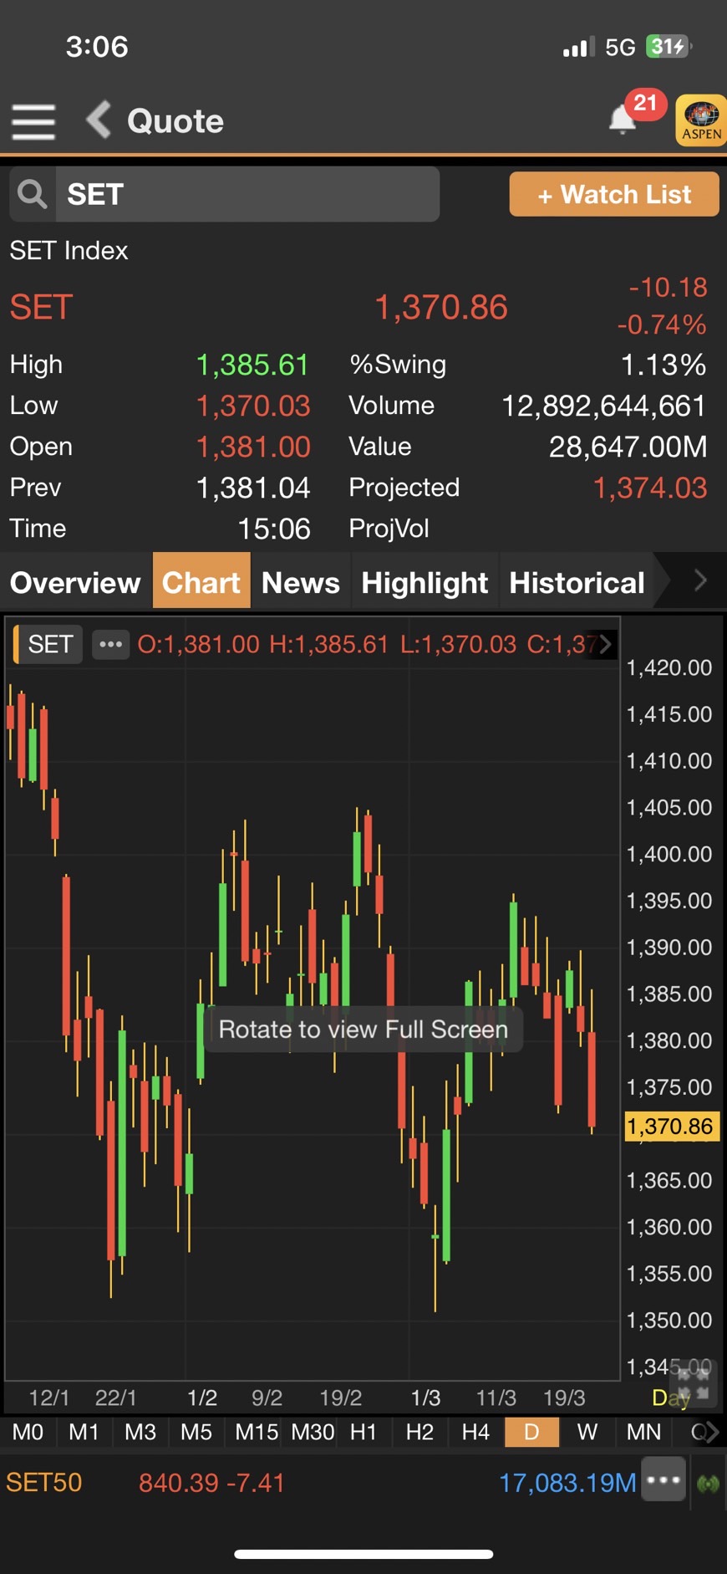Switch to the Historical tab
The width and height of the screenshot is (727, 1574).
pos(577,582)
